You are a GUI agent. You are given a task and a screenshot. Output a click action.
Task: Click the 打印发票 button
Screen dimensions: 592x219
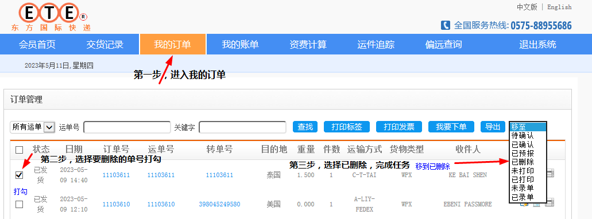tap(398, 127)
